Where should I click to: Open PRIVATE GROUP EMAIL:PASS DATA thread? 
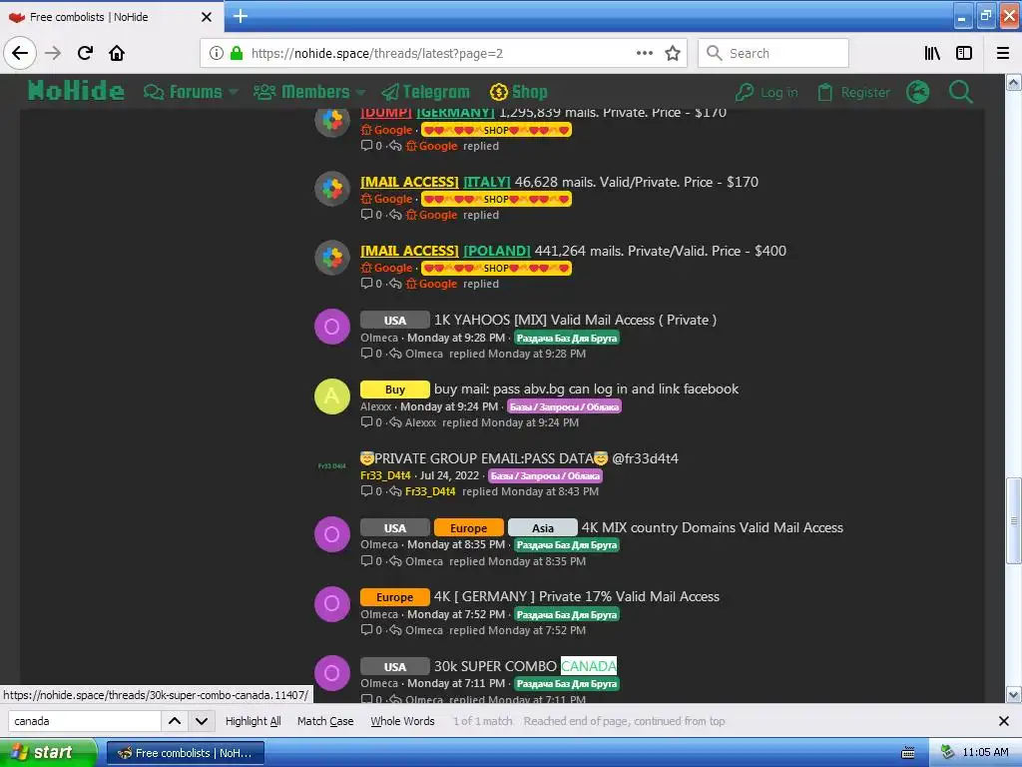coord(519,458)
